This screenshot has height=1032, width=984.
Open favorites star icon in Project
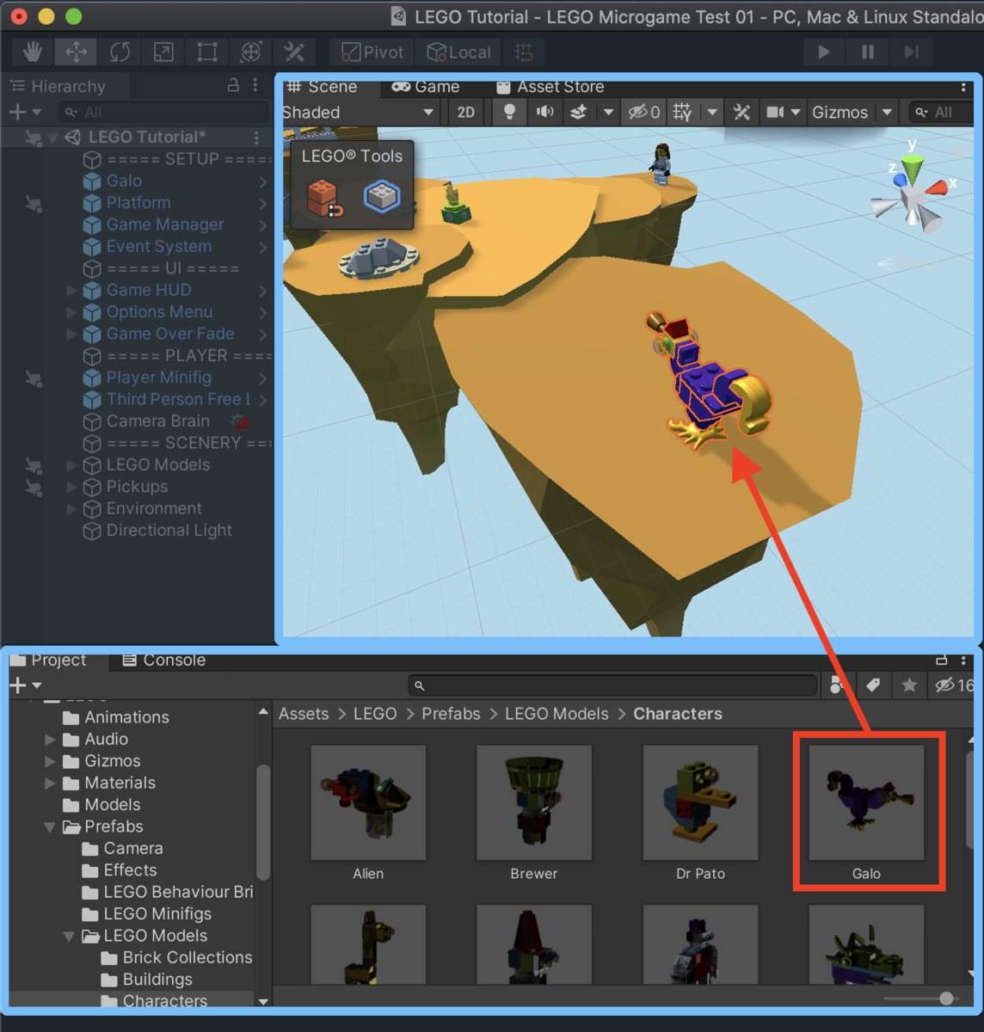[909, 685]
